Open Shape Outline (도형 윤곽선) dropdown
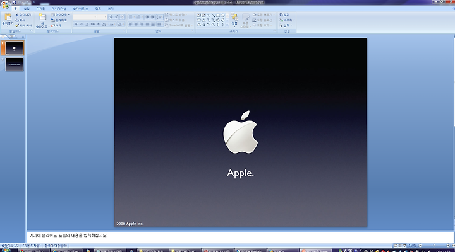Screen dimensions: 455x252 (x=264, y=20)
